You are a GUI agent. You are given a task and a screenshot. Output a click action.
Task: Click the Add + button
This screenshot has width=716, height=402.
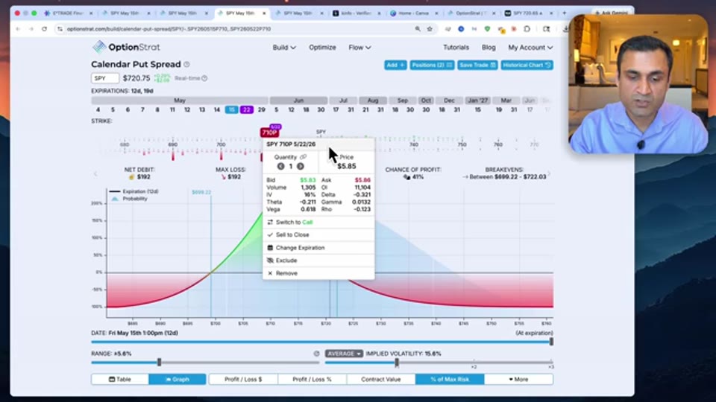[x=395, y=66]
